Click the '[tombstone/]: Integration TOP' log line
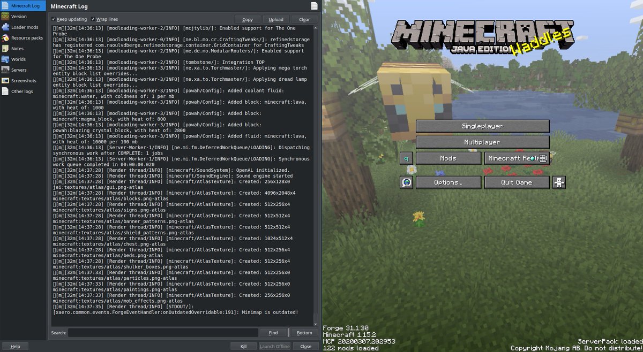The height and width of the screenshot is (352, 643). tap(158, 62)
